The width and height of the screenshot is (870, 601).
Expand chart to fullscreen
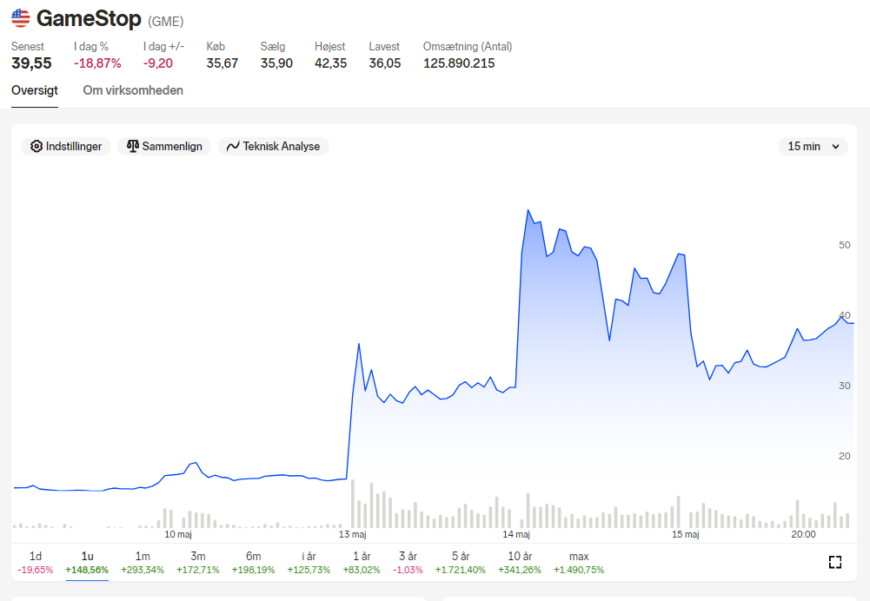[x=835, y=562]
